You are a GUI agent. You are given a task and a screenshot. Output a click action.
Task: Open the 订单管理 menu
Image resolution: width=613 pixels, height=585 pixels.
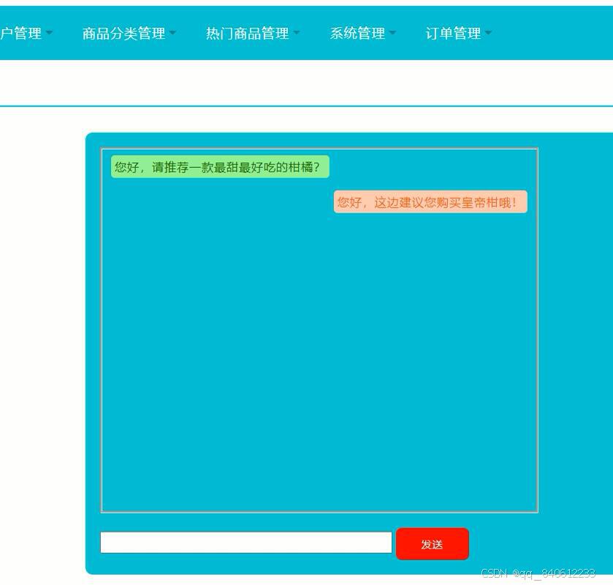(453, 34)
